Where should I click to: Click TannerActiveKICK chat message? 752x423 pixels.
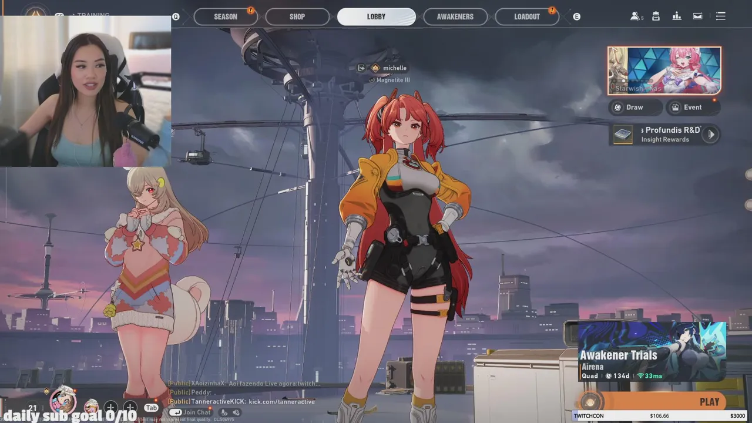point(241,401)
